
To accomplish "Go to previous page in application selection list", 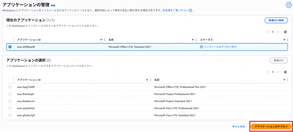I will (x=268, y=72).
